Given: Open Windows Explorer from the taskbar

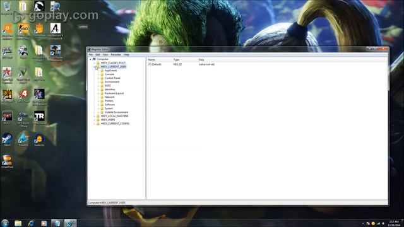Looking at the screenshot, I should pos(18,223).
